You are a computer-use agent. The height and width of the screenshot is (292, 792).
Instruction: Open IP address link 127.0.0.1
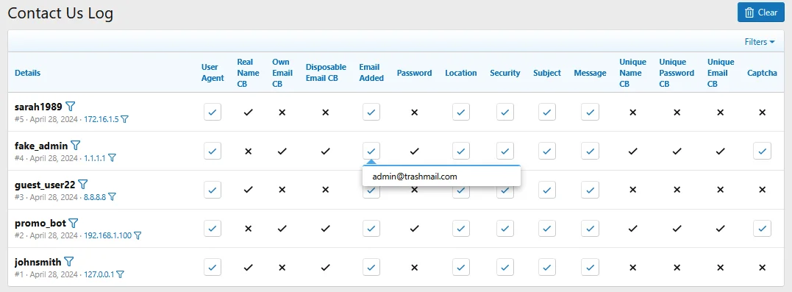point(99,274)
